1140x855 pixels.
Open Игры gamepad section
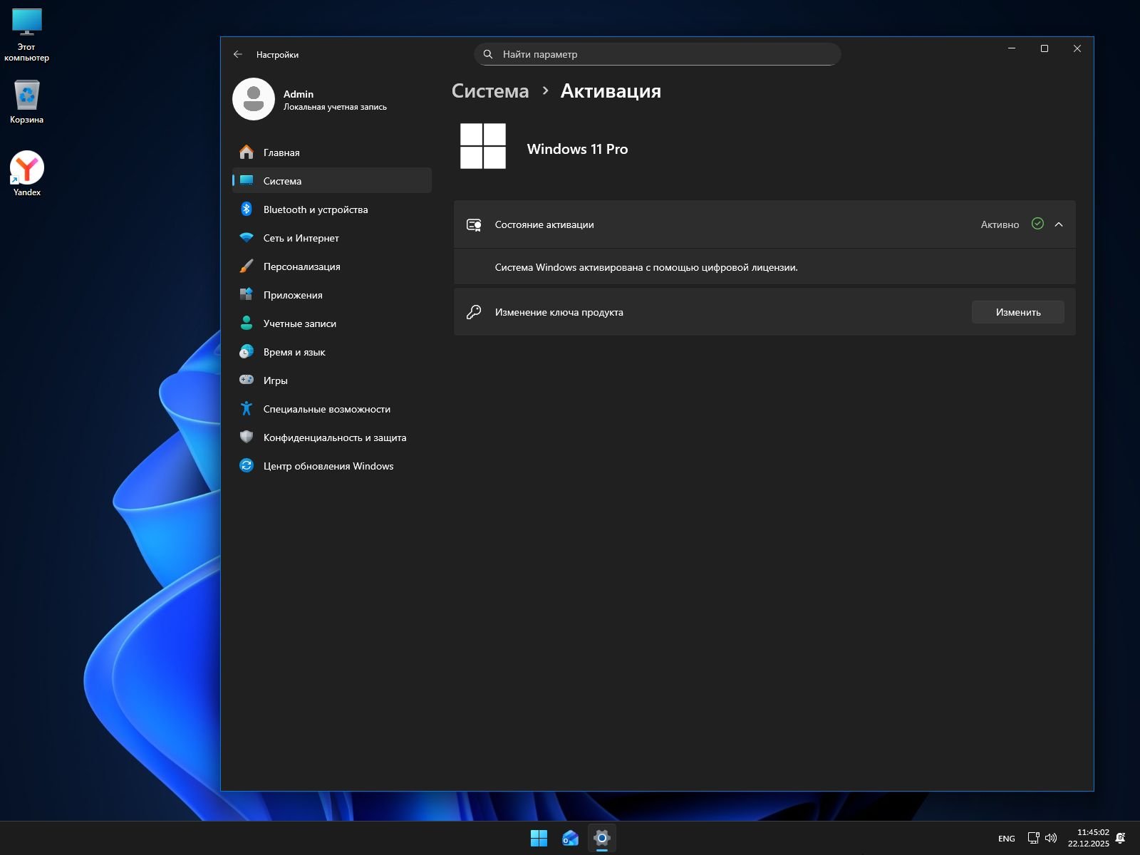275,380
